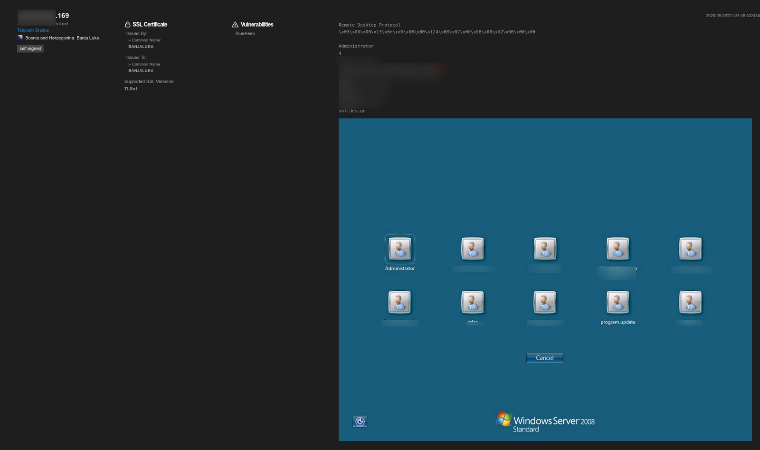The image size is (760, 450).
Task: Select the Administrator user account avatar
Action: tap(399, 249)
